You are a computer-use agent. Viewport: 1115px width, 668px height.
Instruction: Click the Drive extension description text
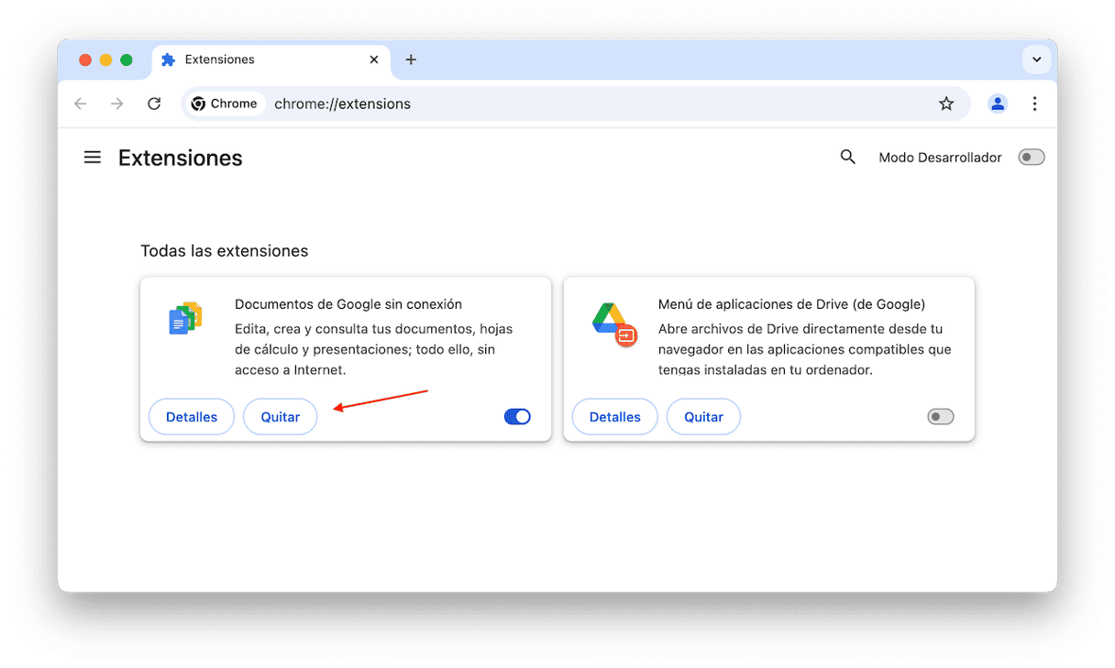click(x=805, y=349)
